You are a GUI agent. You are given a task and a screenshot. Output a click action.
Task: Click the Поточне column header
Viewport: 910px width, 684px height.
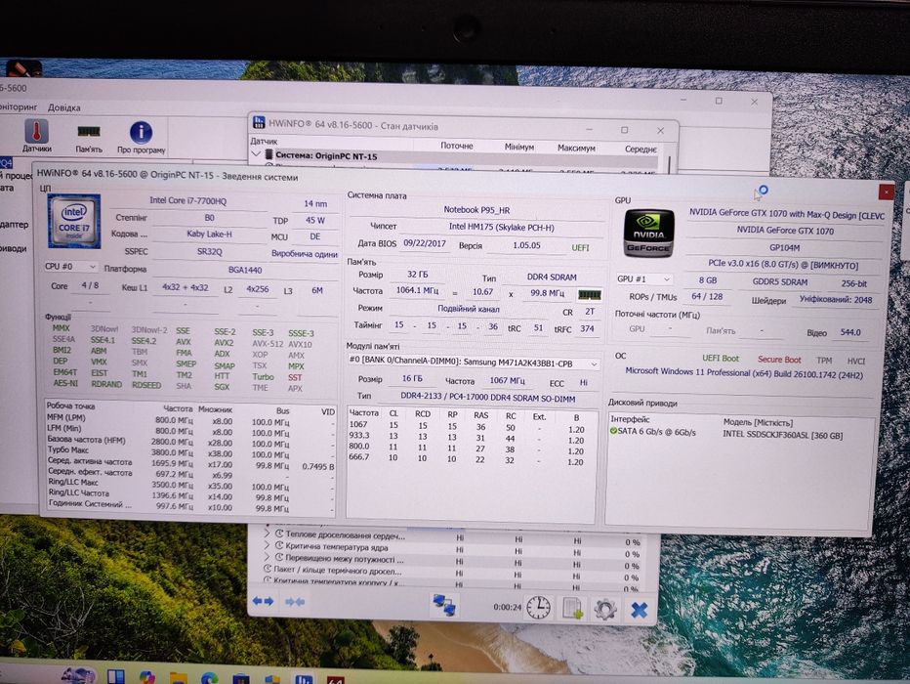[x=457, y=146]
